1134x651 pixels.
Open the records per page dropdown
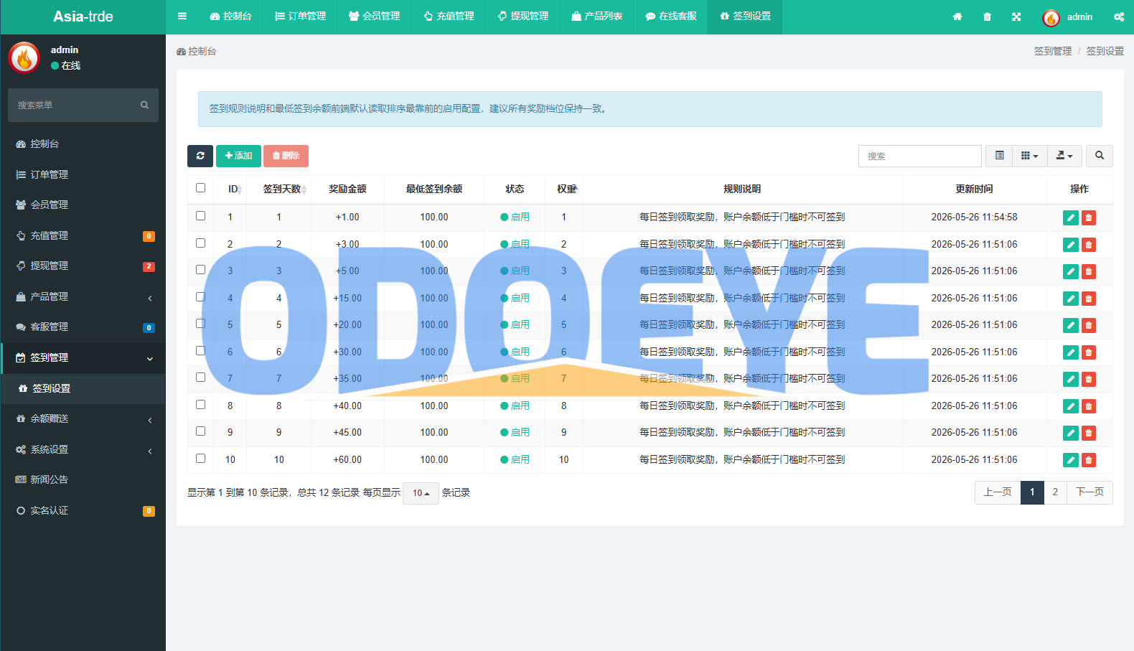coord(421,493)
